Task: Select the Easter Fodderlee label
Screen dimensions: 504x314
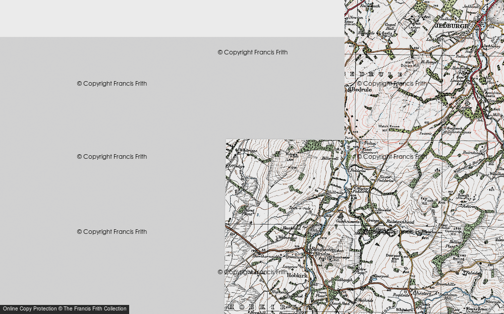Action: coord(385,179)
